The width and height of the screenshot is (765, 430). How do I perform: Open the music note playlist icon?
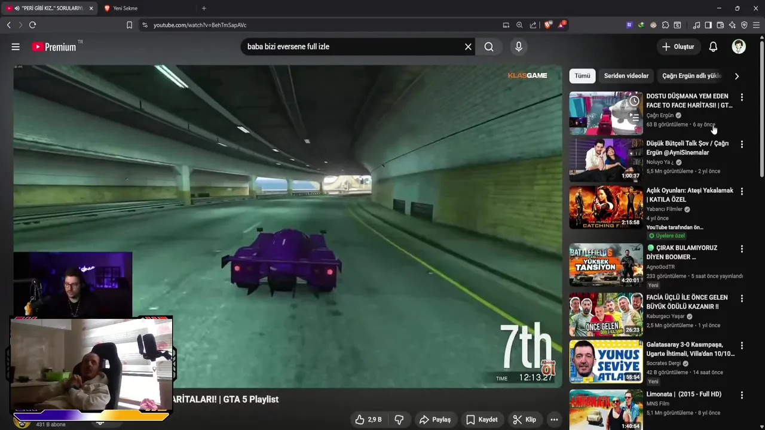(x=696, y=25)
